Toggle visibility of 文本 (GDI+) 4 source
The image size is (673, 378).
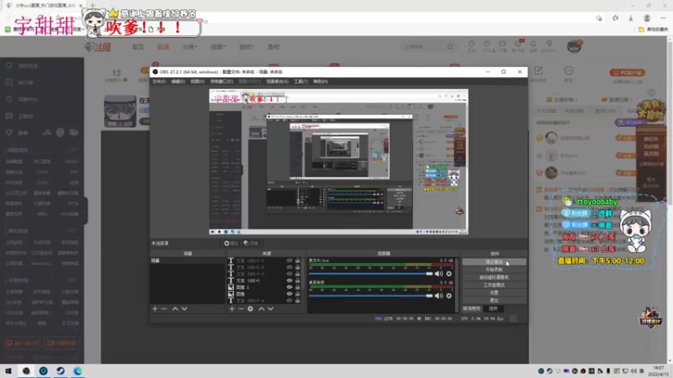[x=289, y=301]
